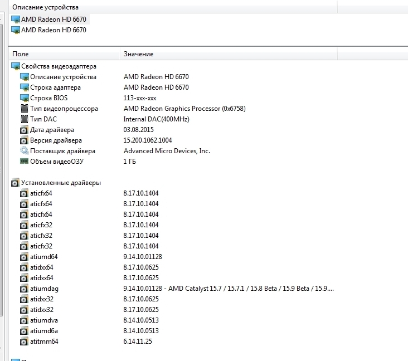The height and width of the screenshot is (361, 408).
Task: Select the 'Объем видеоОЗУ' field label
Action: (57, 162)
